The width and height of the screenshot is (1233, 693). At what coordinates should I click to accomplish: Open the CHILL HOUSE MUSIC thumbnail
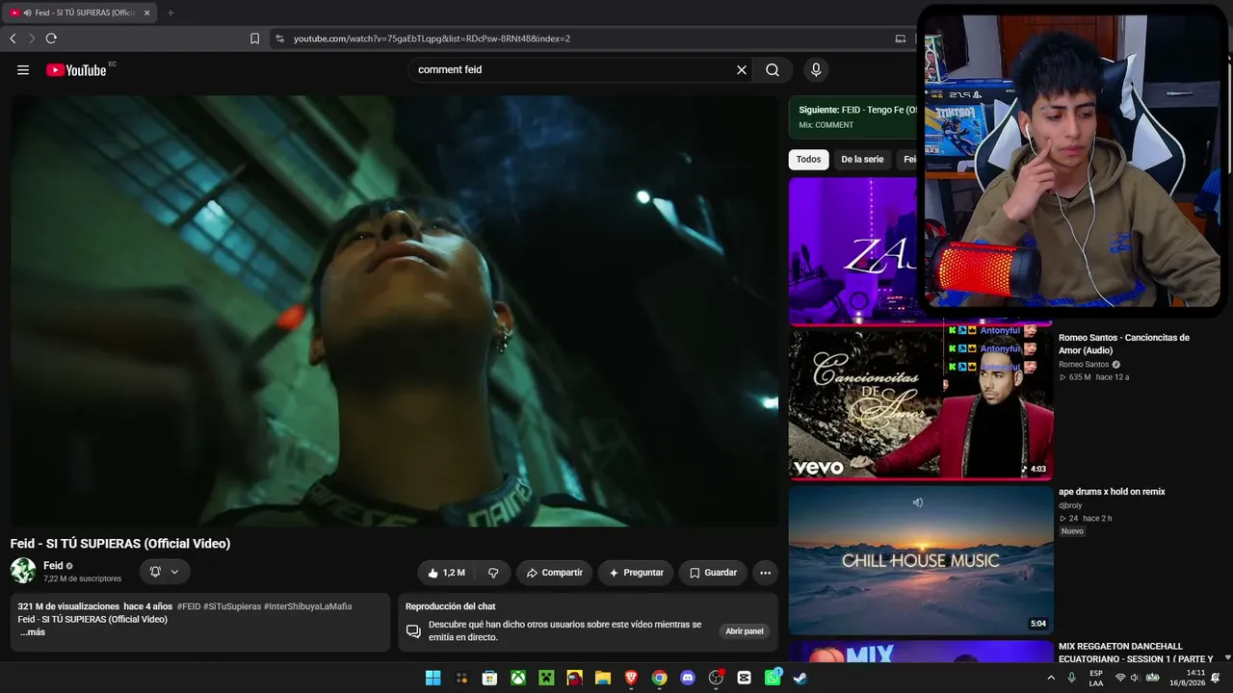[x=921, y=560]
